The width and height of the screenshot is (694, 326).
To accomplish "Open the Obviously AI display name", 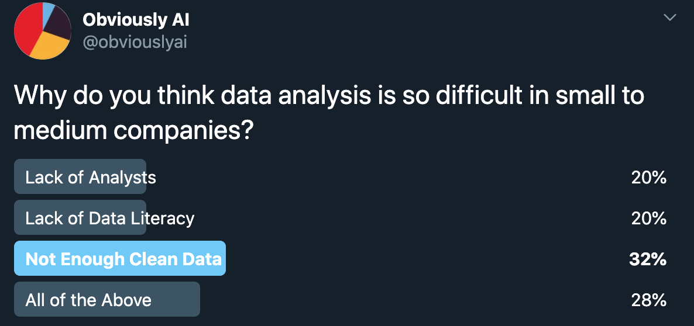I will tap(136, 19).
